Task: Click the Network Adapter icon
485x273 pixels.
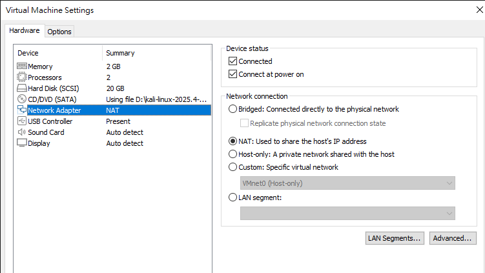Action: pyautogui.click(x=21, y=110)
